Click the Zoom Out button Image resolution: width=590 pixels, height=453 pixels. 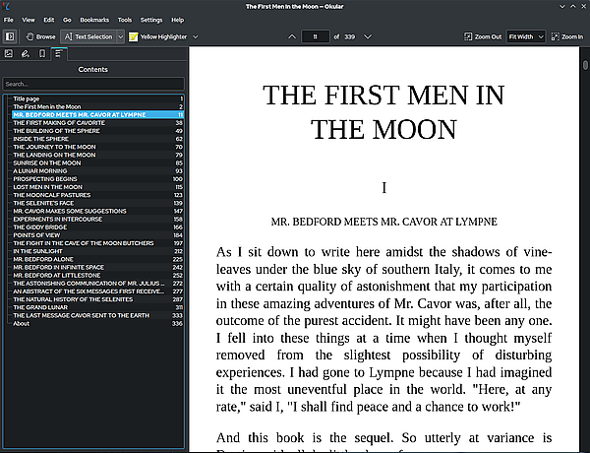click(483, 36)
